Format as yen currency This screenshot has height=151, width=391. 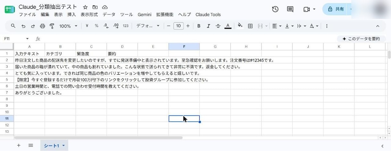[x=87, y=26]
